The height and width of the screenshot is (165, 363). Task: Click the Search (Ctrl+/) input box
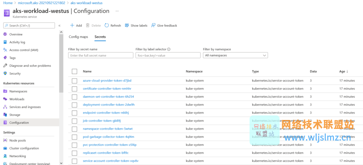(x=29, y=25)
